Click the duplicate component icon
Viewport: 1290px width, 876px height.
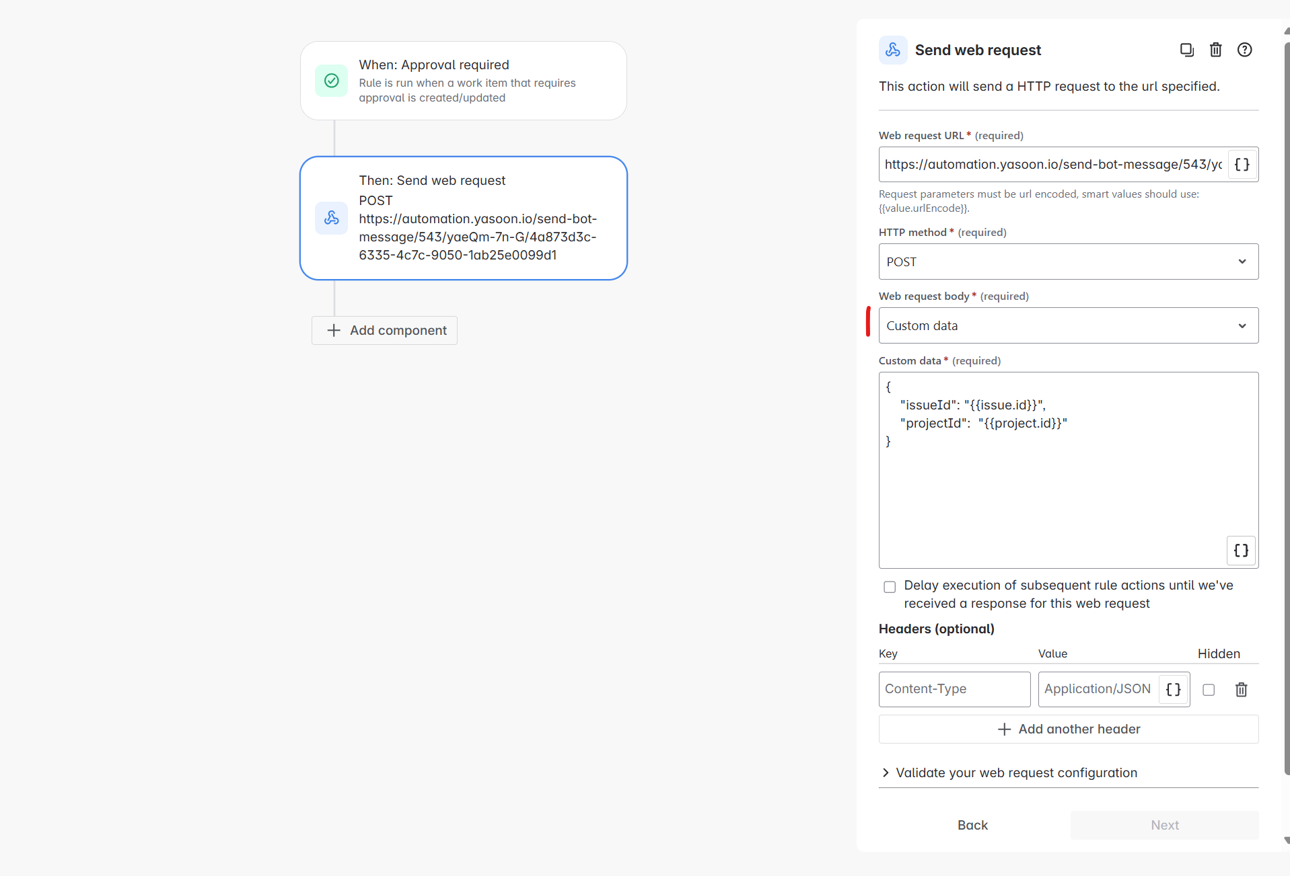1186,50
